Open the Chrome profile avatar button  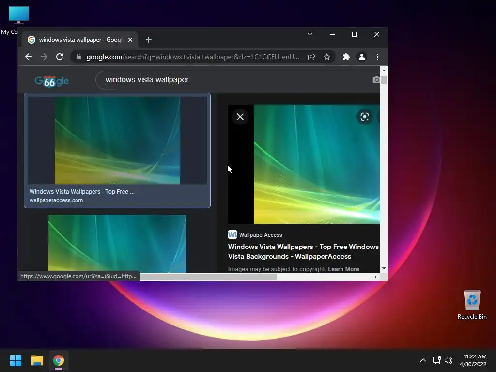click(x=361, y=57)
